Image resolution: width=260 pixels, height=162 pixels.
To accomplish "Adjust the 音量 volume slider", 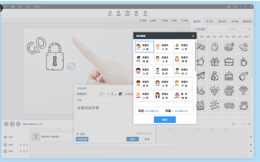I will 181,111.
